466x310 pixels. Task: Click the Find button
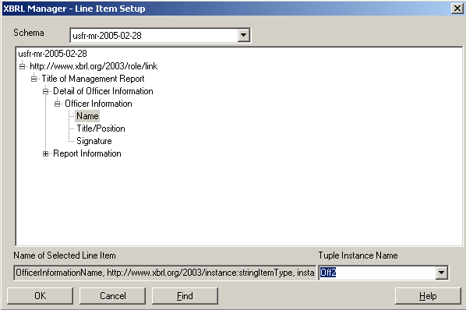(x=185, y=296)
